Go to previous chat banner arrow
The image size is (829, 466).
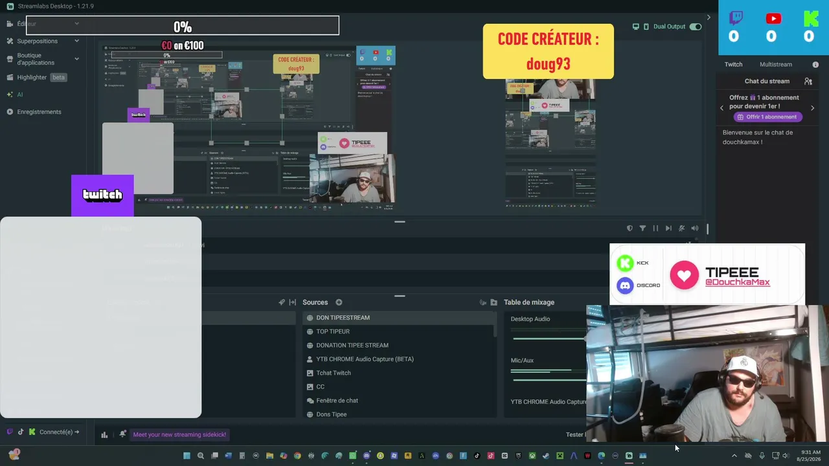click(x=722, y=108)
